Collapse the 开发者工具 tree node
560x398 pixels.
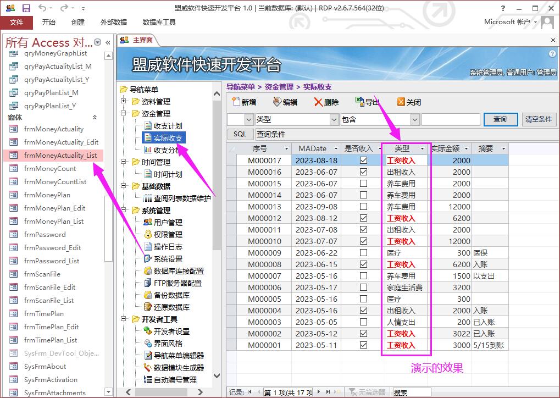coord(123,319)
